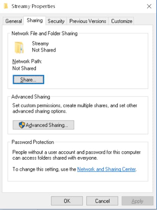Close the Streamy Properties dialog

pyautogui.click(x=149, y=6)
